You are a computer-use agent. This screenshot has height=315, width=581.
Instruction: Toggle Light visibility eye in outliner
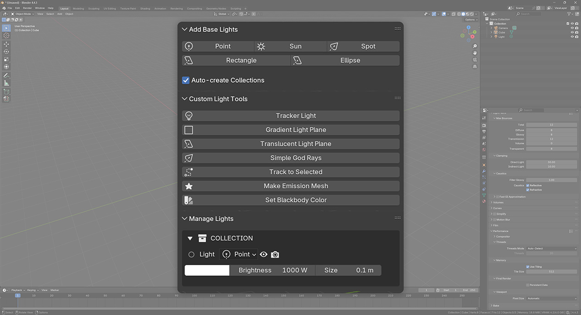(x=572, y=37)
